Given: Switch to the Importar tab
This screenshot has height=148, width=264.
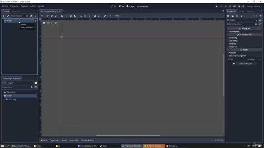Looking at the screenshot, I should 16,12.
